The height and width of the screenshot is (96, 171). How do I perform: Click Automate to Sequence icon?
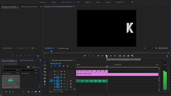(29, 92)
